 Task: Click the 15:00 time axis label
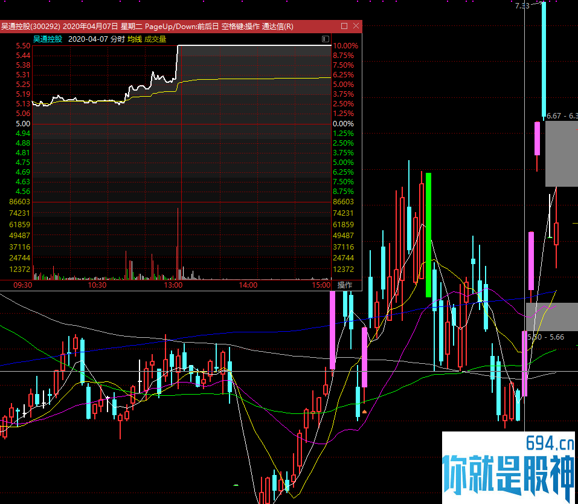(x=321, y=285)
